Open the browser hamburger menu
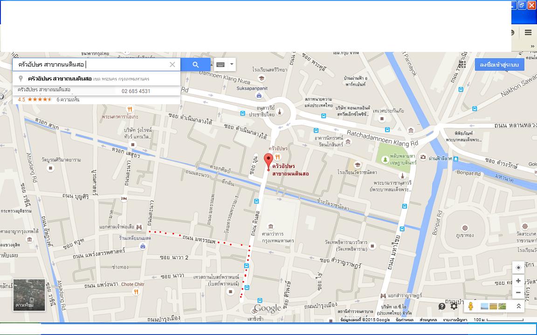Viewport: 537px width, 335px height. point(528,33)
